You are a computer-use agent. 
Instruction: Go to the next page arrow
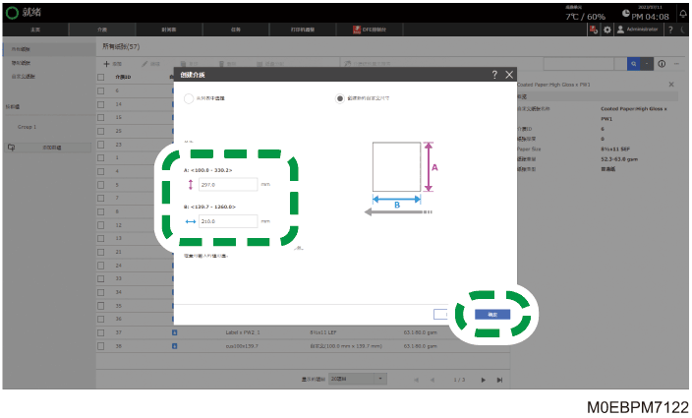pyautogui.click(x=484, y=380)
